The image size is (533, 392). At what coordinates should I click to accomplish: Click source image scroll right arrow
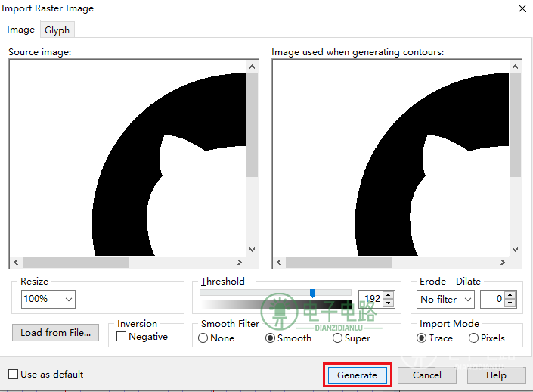240,262
